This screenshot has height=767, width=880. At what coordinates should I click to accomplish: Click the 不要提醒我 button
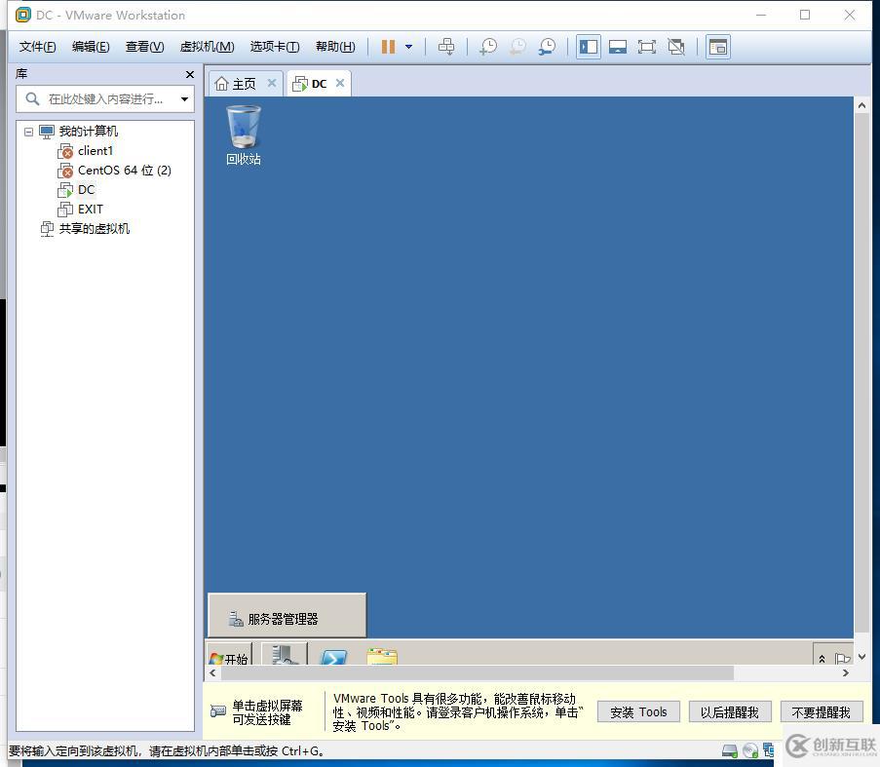tap(822, 712)
